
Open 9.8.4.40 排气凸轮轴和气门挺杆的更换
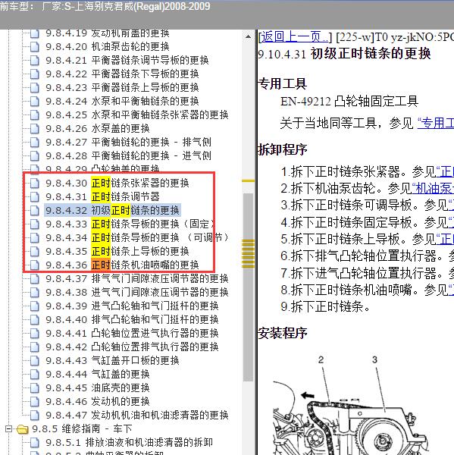click(132, 319)
